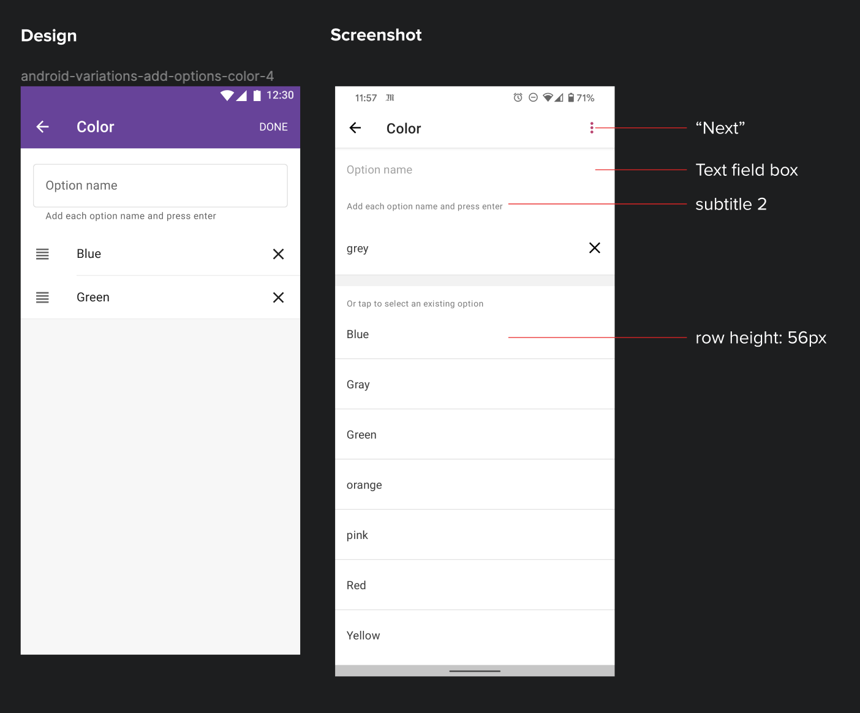The width and height of the screenshot is (860, 713).
Task: Open the three-dot overflow menu labeled Next
Action: click(592, 128)
